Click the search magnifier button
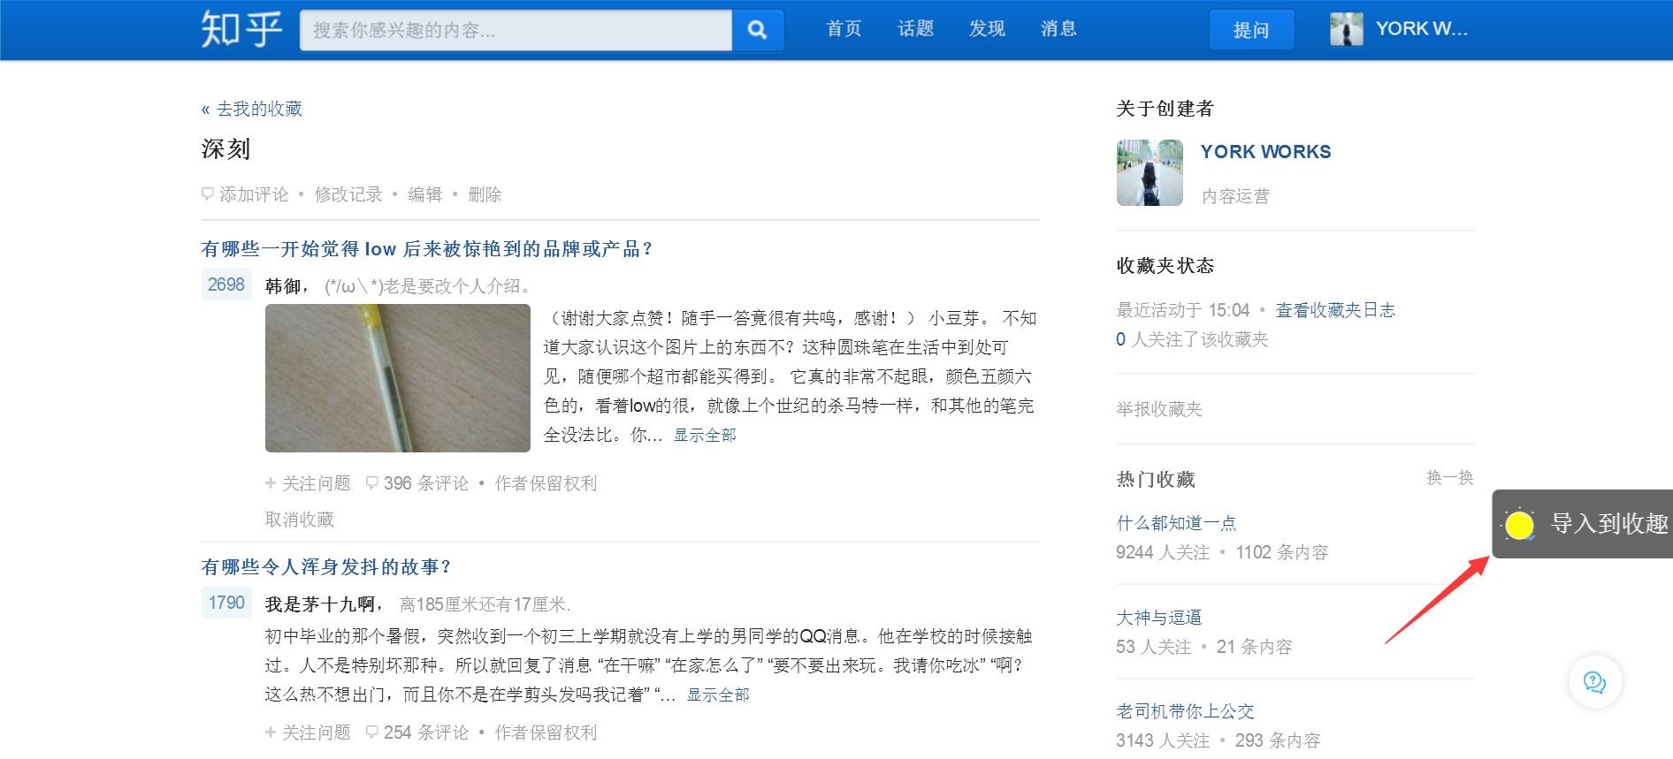 pos(758,30)
